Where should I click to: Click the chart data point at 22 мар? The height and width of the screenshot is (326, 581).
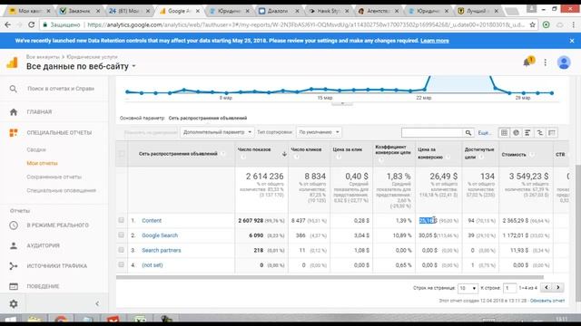(424, 89)
